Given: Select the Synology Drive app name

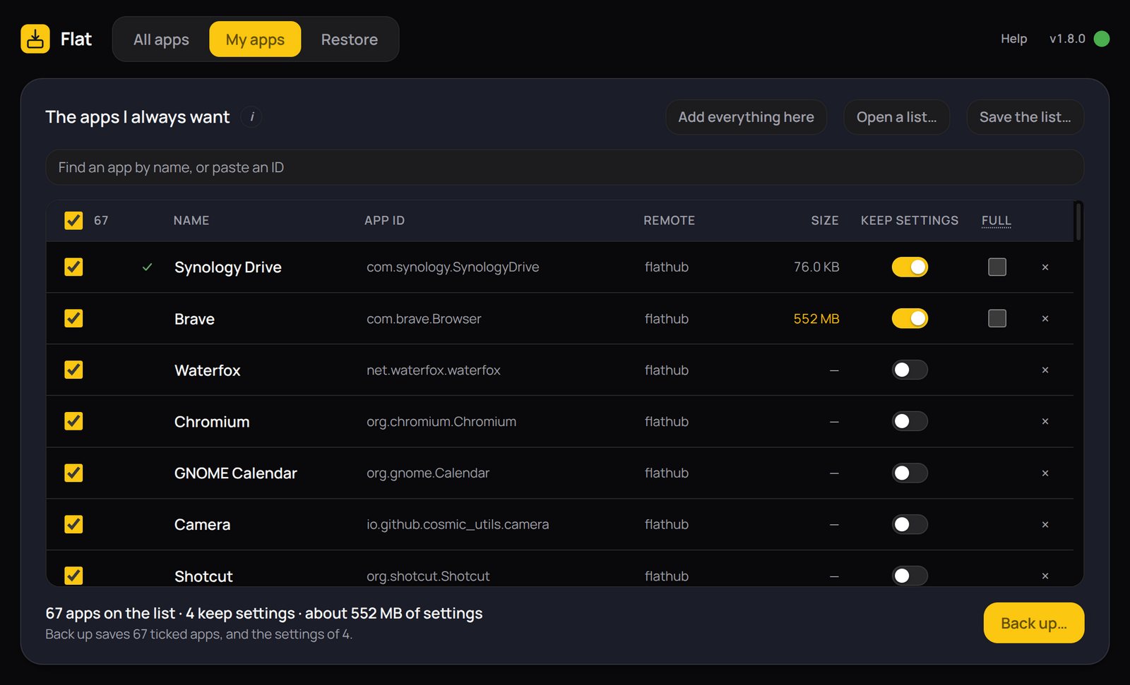Looking at the screenshot, I should click(x=228, y=267).
